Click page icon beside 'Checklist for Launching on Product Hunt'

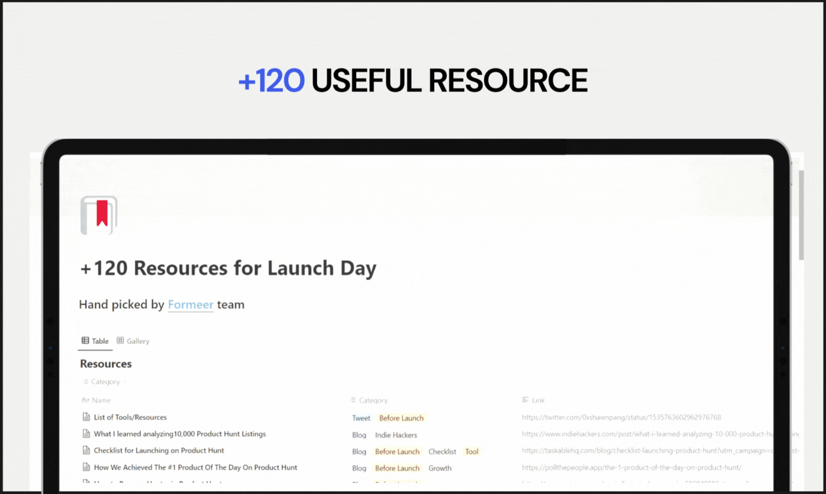[x=86, y=450]
